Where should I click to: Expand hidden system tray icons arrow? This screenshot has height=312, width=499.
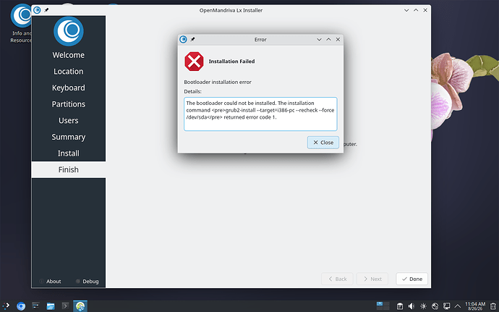coord(458,306)
